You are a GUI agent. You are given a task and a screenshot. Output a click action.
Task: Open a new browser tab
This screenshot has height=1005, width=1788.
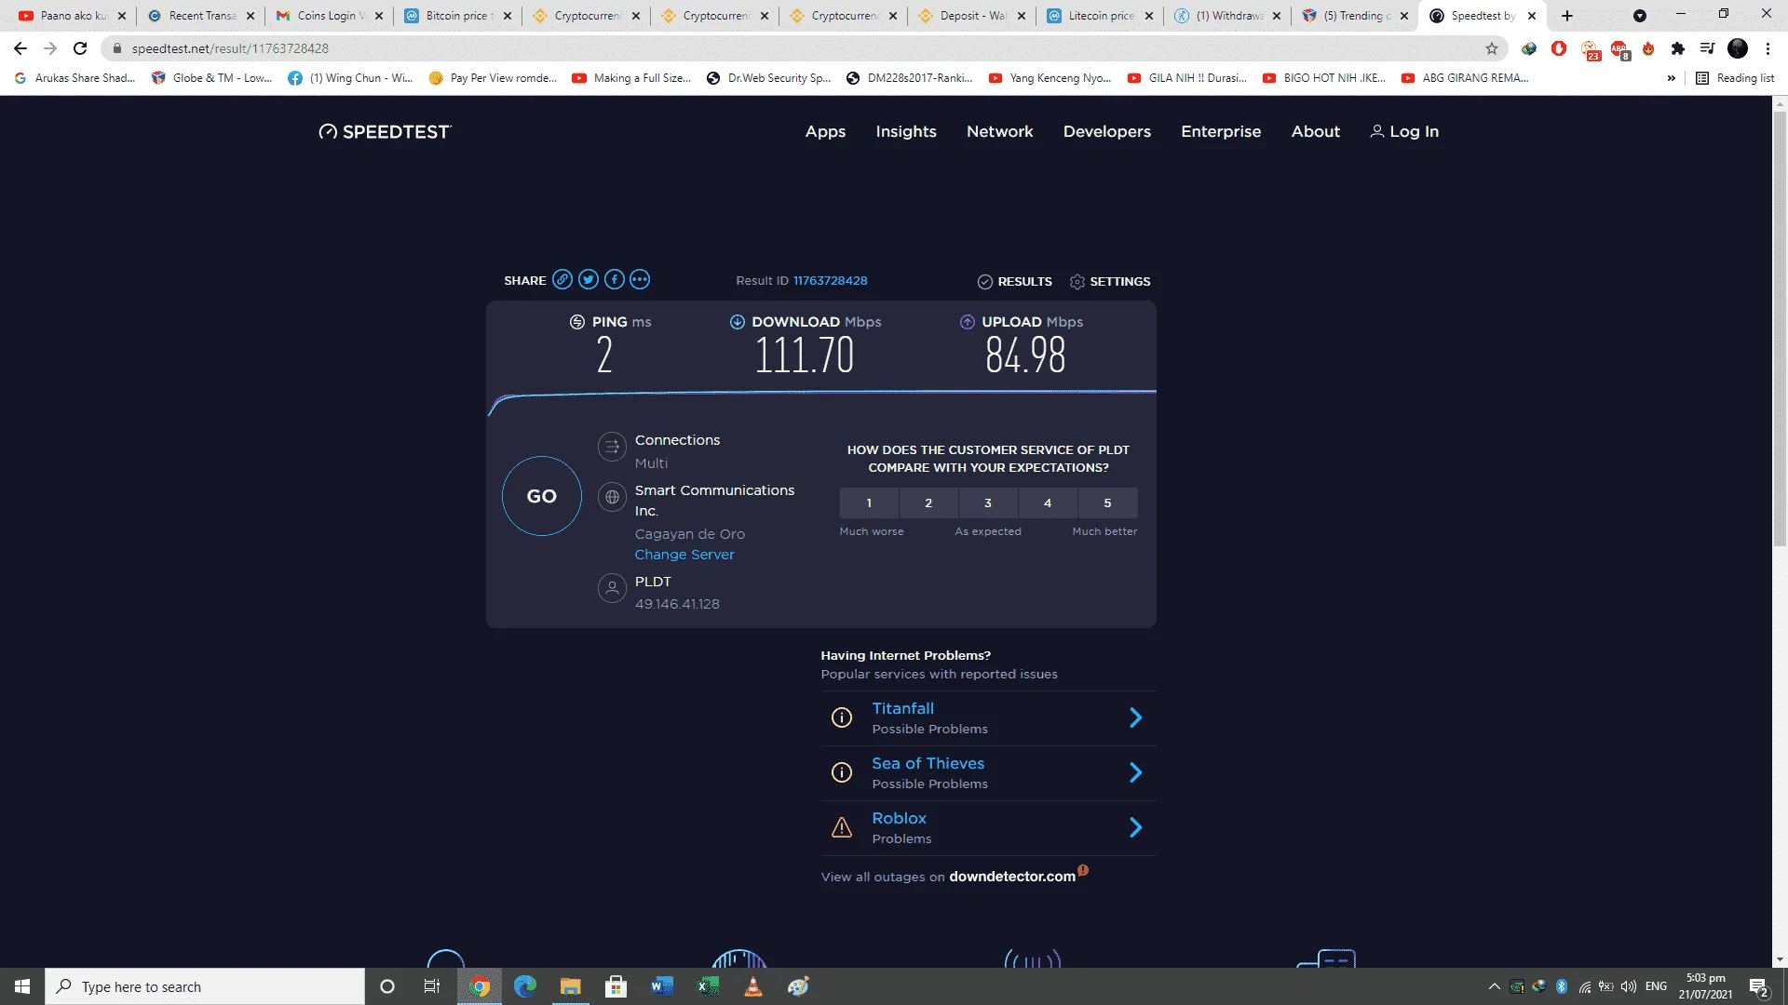pyautogui.click(x=1567, y=16)
